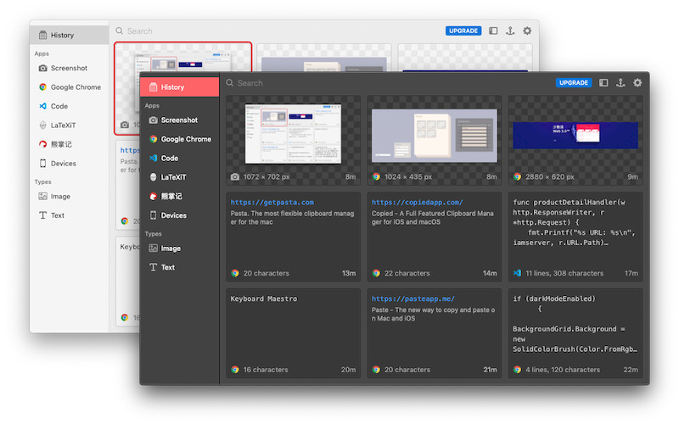Click Screenshot camera icon in dark sidebar
Image resolution: width=679 pixels, height=424 pixels.
[153, 120]
